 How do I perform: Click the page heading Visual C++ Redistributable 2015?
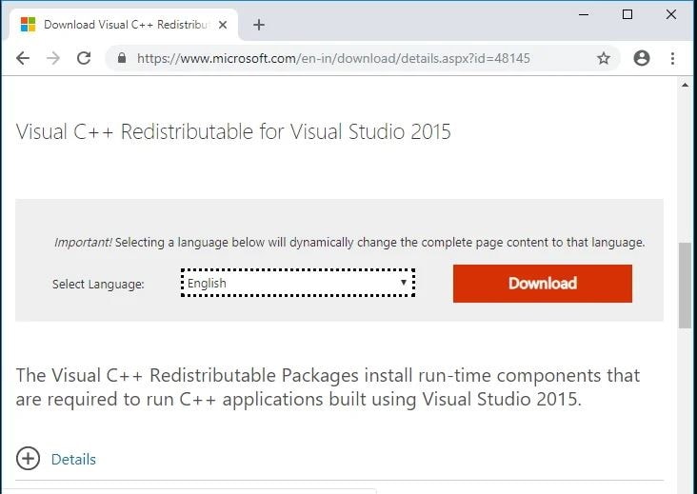[233, 132]
